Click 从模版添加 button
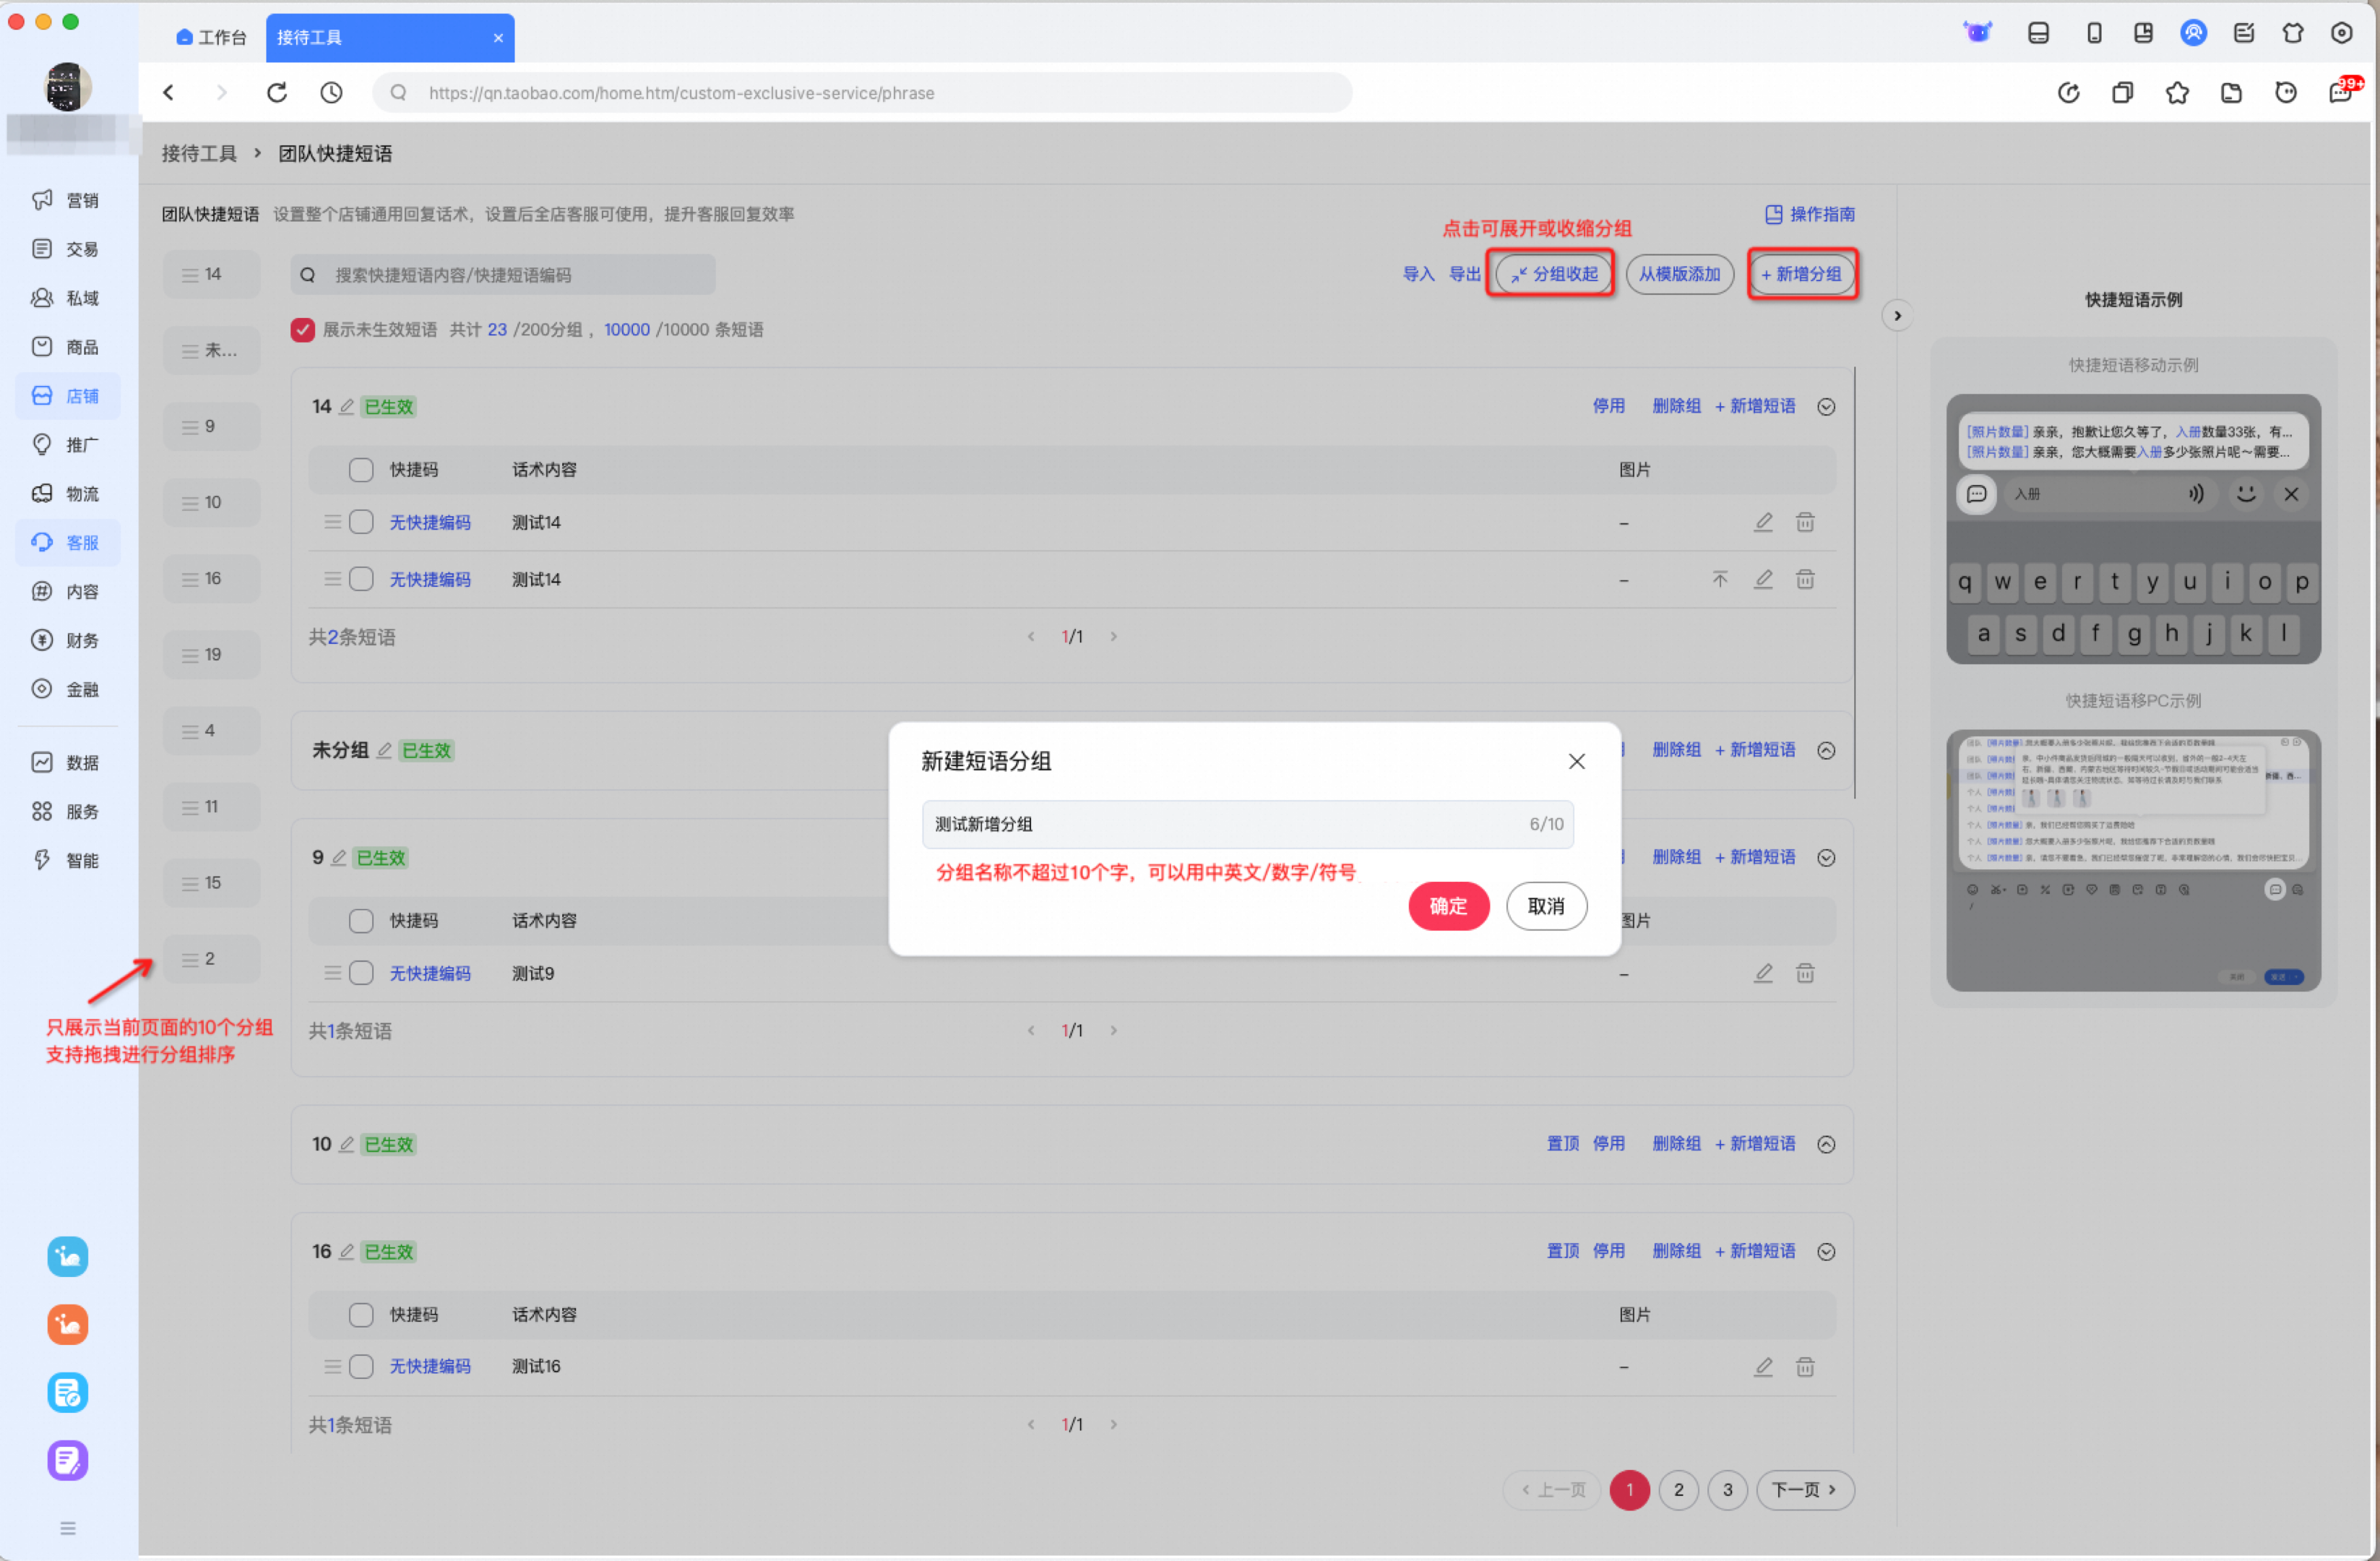This screenshot has height=1561, width=2380. [1679, 274]
